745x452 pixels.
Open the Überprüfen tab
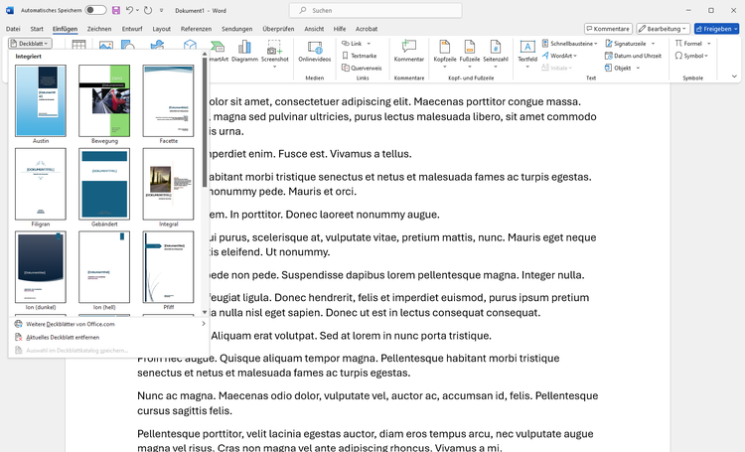coord(278,29)
